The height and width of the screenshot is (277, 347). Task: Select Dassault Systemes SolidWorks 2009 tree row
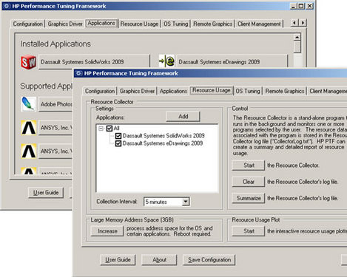click(x=164, y=136)
